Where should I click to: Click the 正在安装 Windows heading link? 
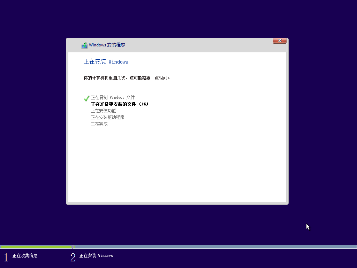106,61
